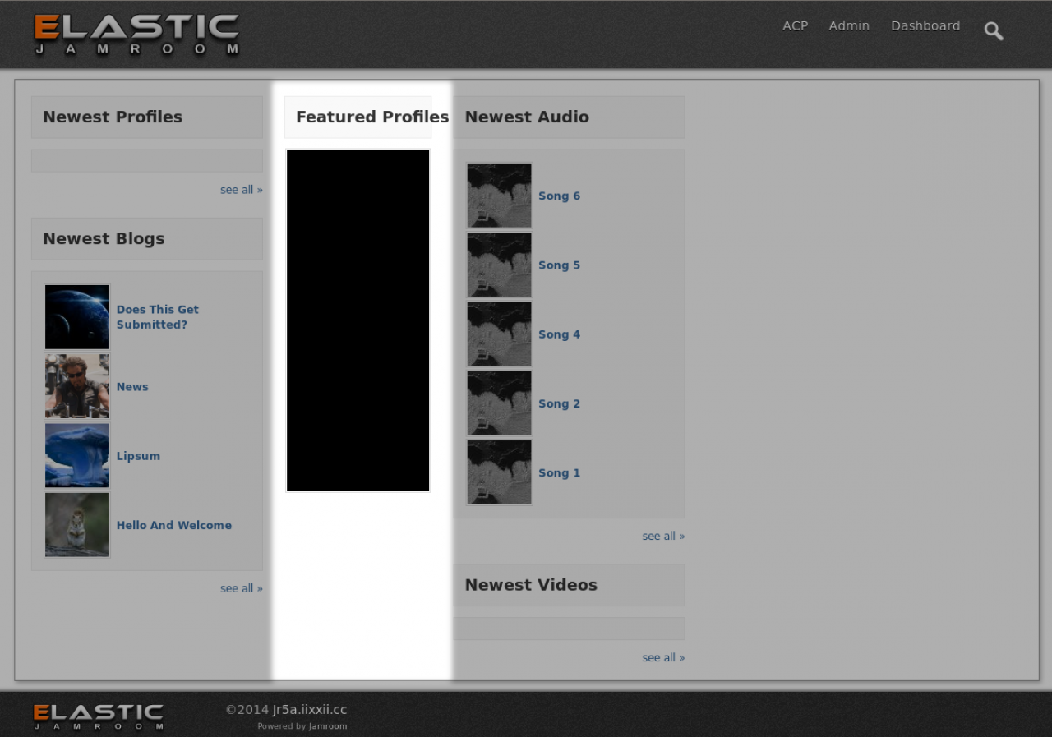The height and width of the screenshot is (737, 1052).
Task: Open the Song 6 thumbnail image
Action: pos(499,196)
